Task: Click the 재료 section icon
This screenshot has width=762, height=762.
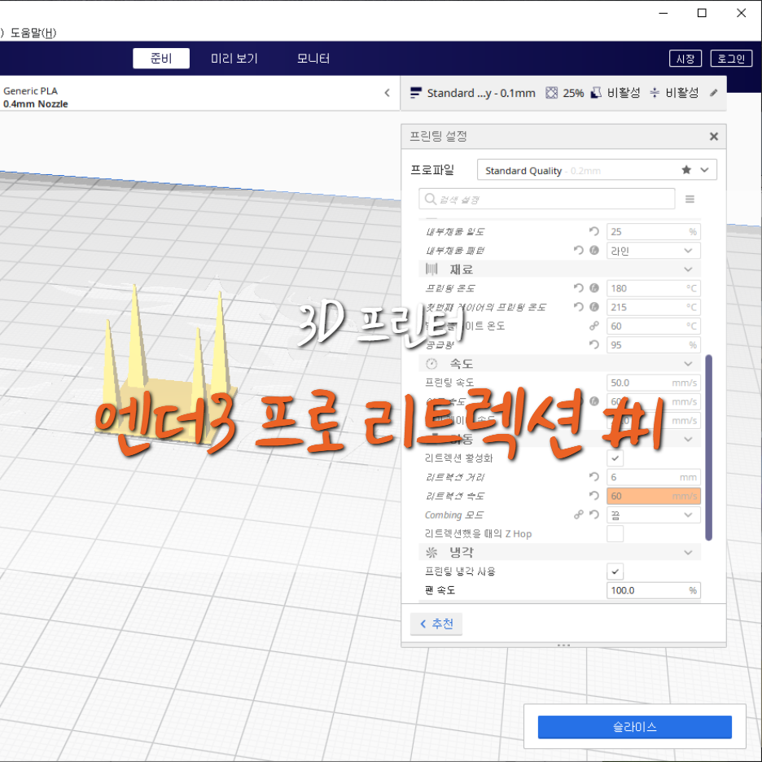Action: coord(431,269)
